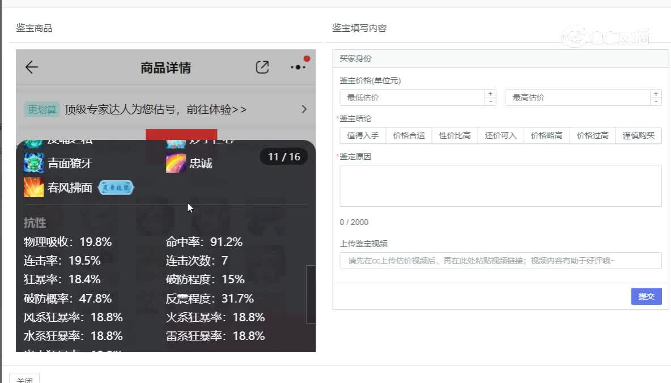671x383 pixels.
Task: Open the share icon beside 商品详情
Action: (x=262, y=67)
